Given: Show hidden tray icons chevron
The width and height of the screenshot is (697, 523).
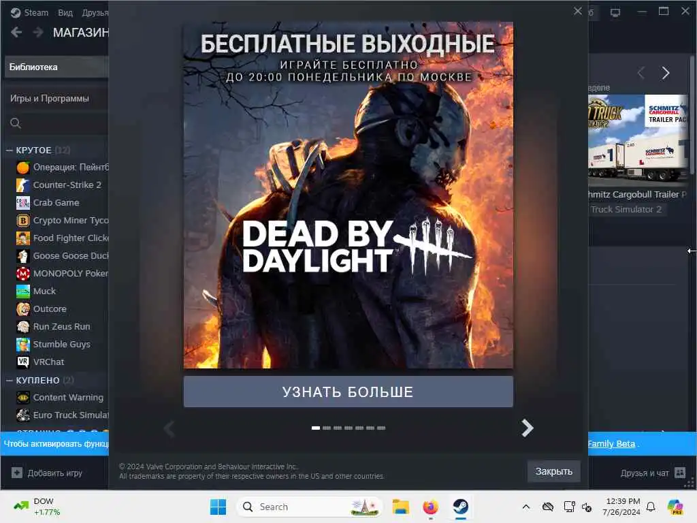Looking at the screenshot, I should click(526, 507).
